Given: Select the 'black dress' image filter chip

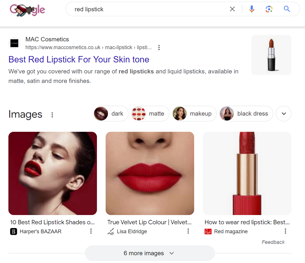Looking at the screenshot, I should pos(246,114).
